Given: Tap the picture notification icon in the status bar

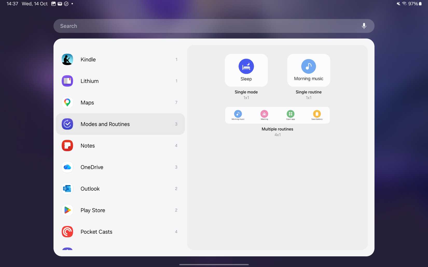Looking at the screenshot, I should (x=53, y=4).
